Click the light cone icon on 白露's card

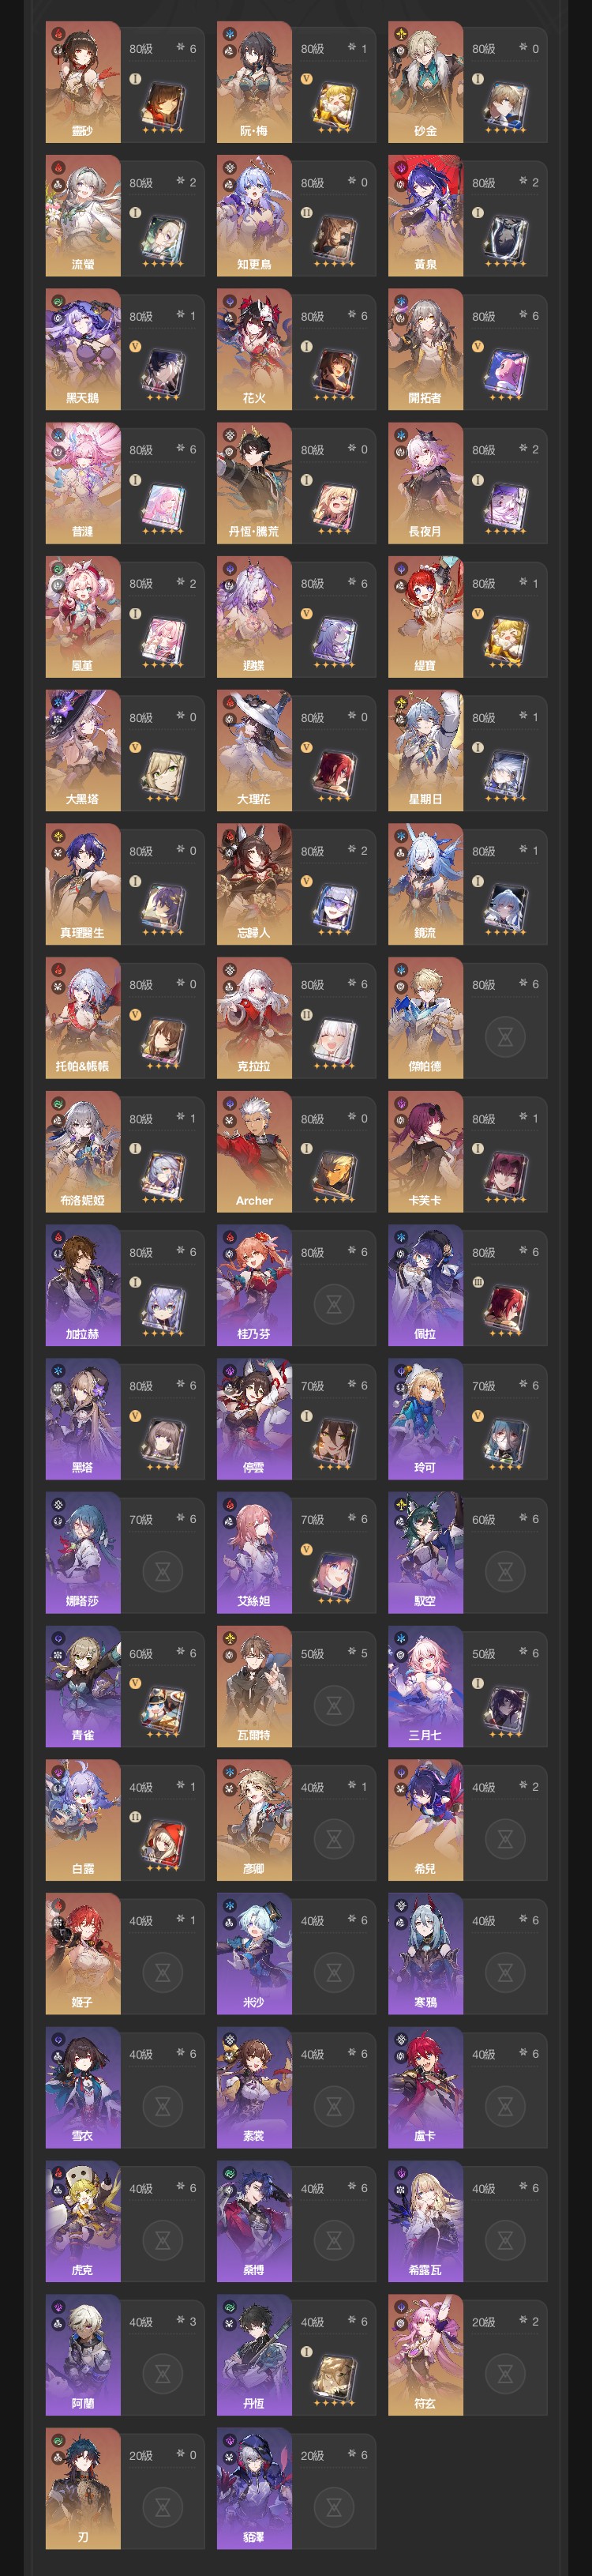[163, 1840]
